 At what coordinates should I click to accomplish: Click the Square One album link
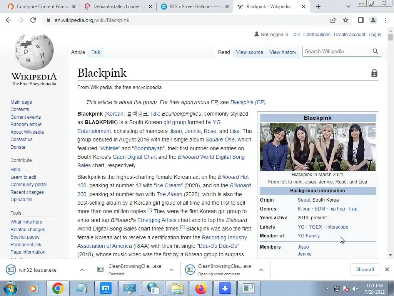(x=220, y=140)
